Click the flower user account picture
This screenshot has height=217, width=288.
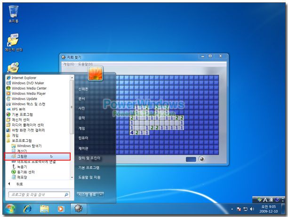[96, 73]
